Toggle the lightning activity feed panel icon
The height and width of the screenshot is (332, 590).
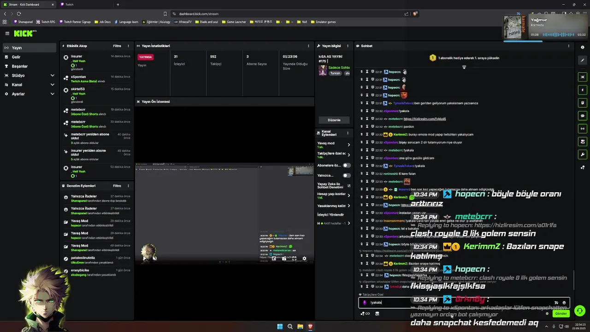pyautogui.click(x=583, y=90)
